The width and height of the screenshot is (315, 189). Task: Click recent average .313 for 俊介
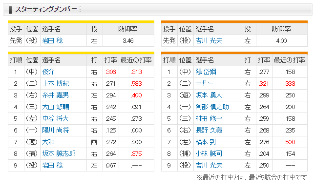(136, 72)
